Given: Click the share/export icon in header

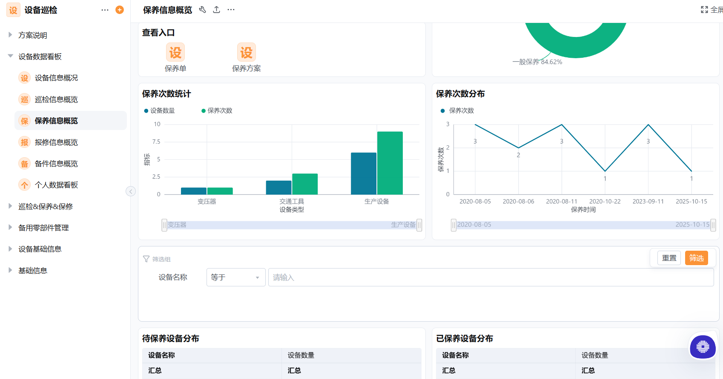Looking at the screenshot, I should [217, 9].
